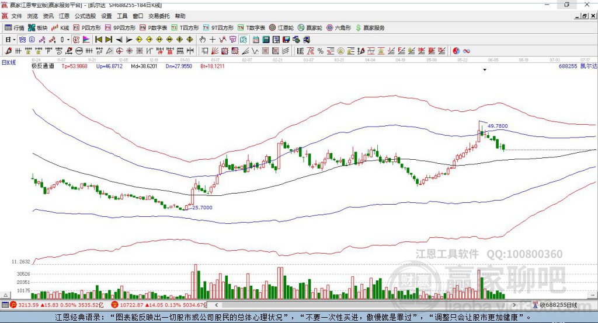Toggle the 权 adjustment icon

coord(77,40)
